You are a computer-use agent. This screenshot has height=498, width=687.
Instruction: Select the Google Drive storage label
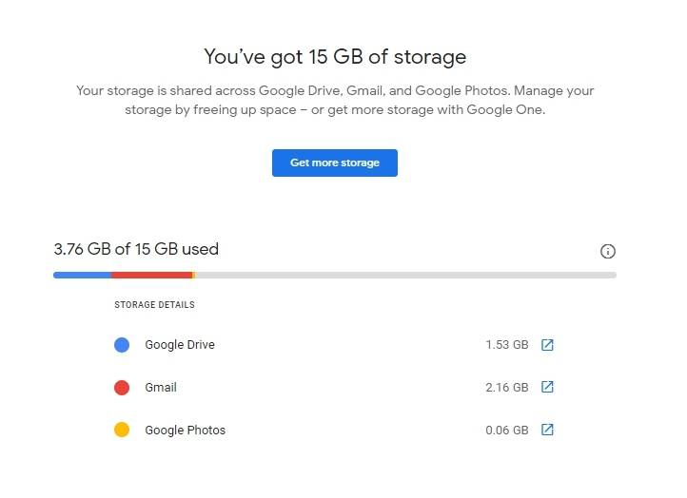[x=180, y=345]
